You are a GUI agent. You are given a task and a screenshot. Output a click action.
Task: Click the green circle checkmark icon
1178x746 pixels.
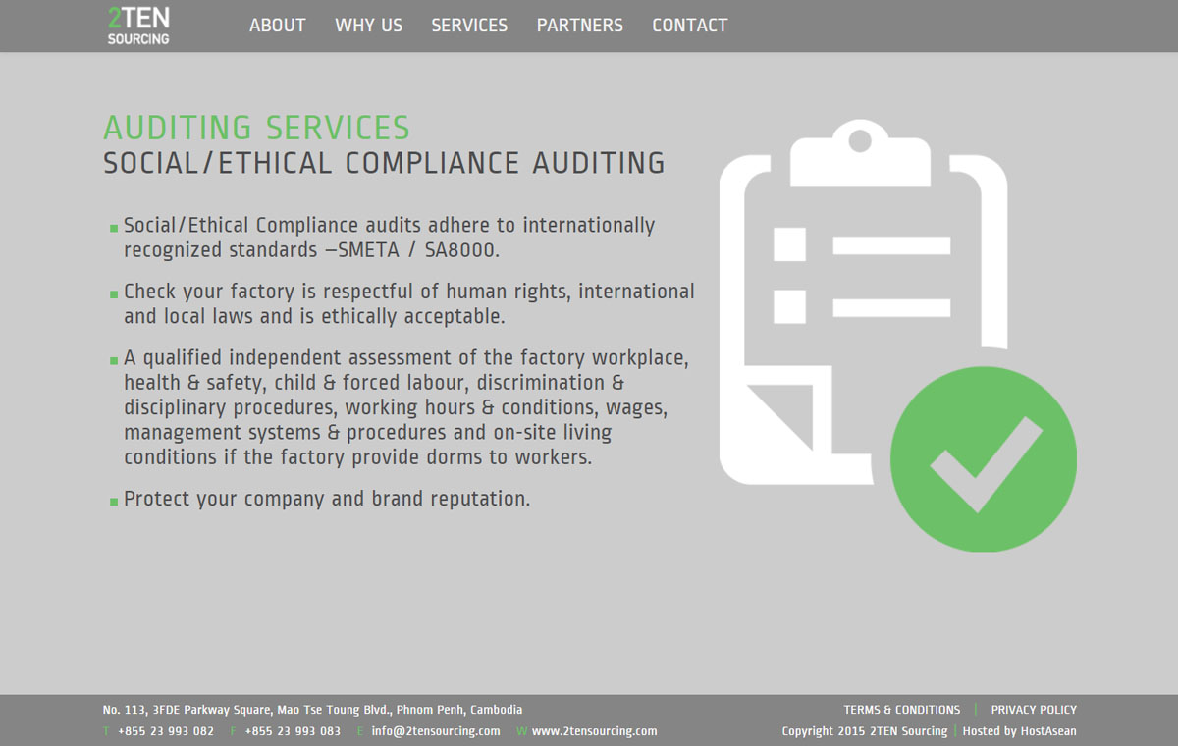coord(983,459)
